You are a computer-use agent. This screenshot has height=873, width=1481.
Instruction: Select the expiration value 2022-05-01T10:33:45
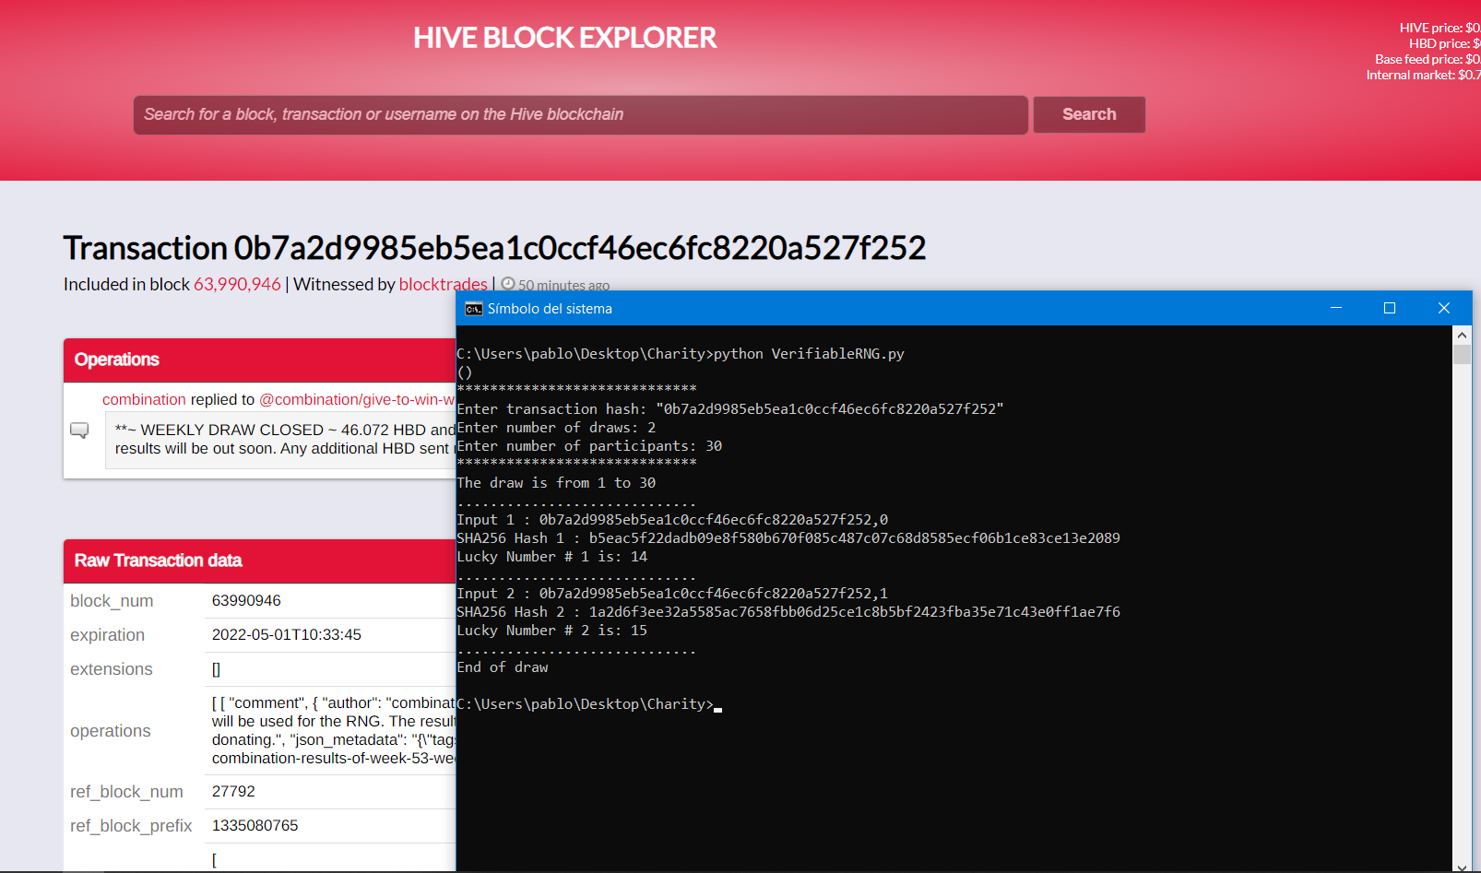[287, 634]
